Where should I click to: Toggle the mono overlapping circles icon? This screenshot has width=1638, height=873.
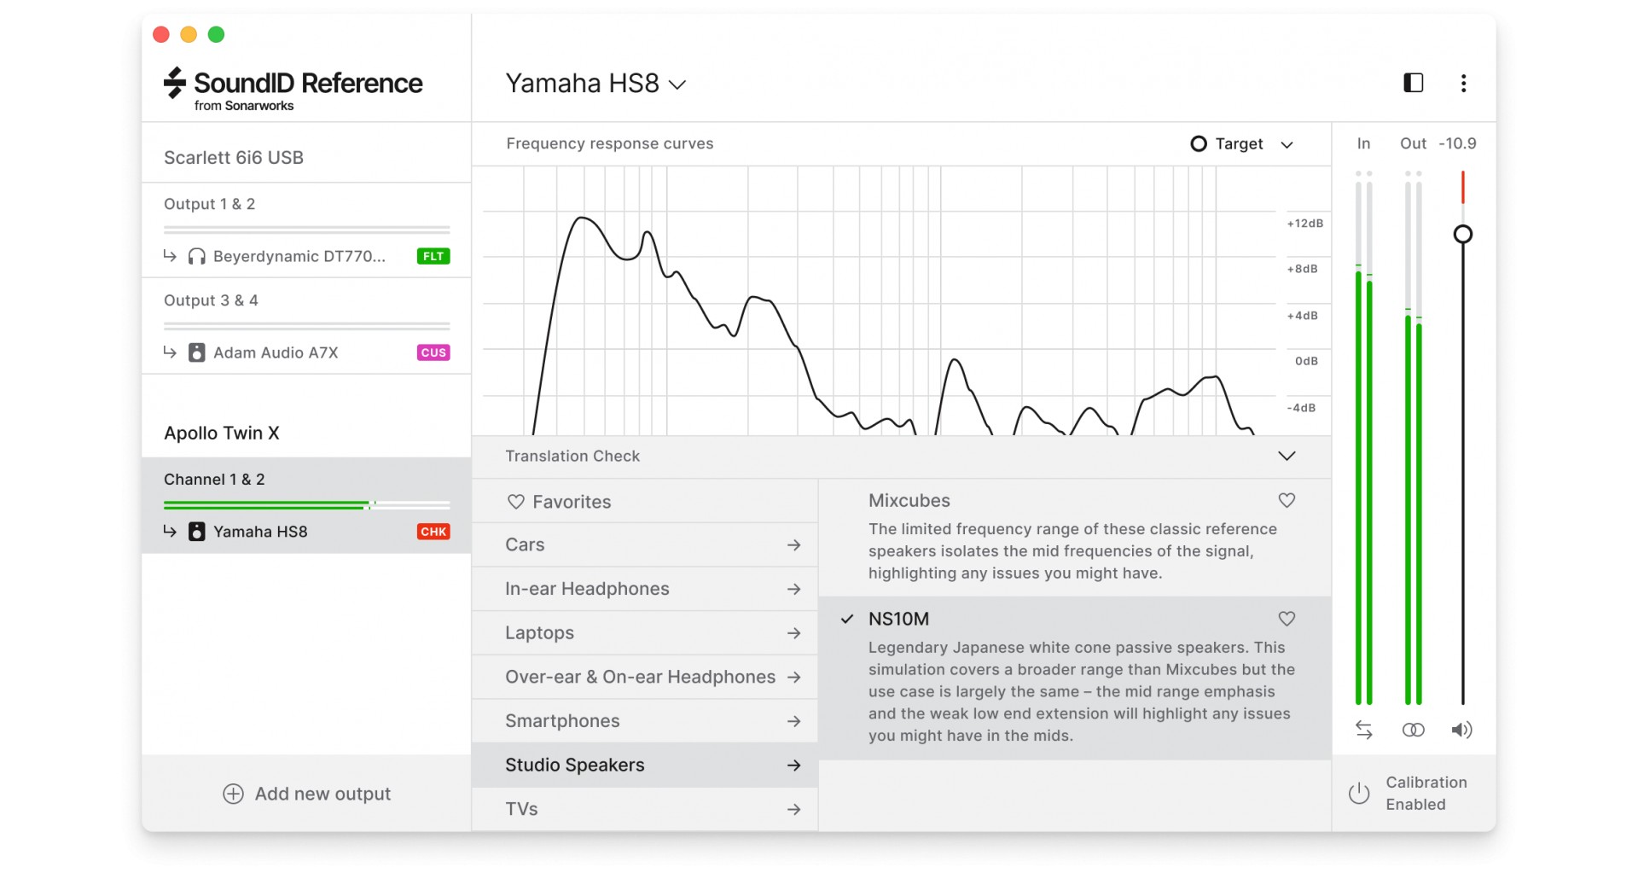pyautogui.click(x=1413, y=730)
